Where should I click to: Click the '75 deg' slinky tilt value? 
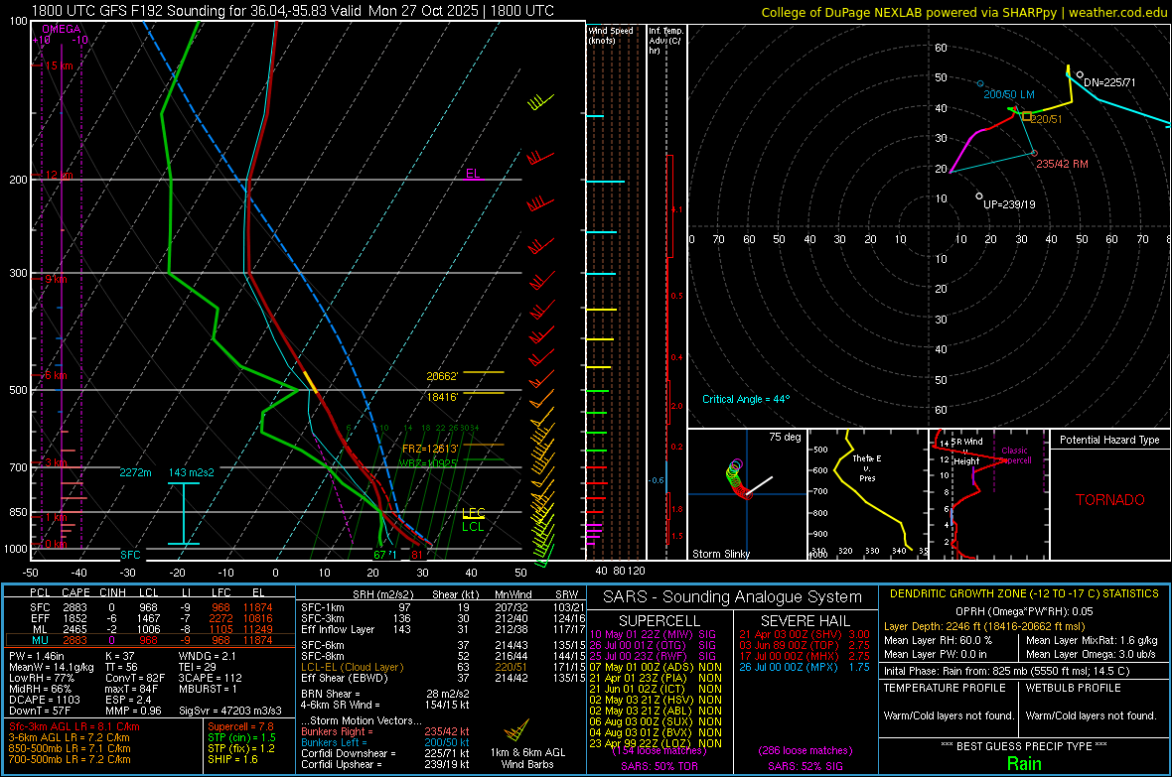tap(785, 437)
